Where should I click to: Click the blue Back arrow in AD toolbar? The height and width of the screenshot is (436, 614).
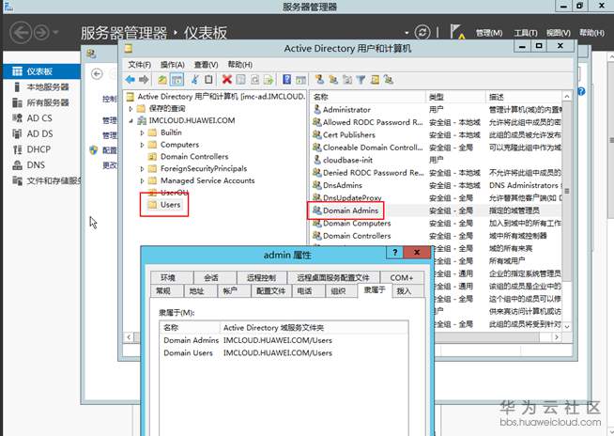(x=130, y=80)
